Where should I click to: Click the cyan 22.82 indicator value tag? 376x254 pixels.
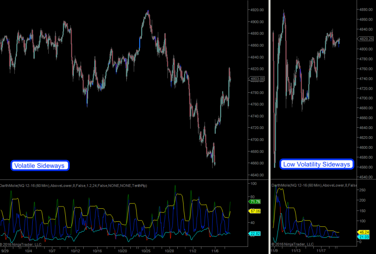coord(256,233)
